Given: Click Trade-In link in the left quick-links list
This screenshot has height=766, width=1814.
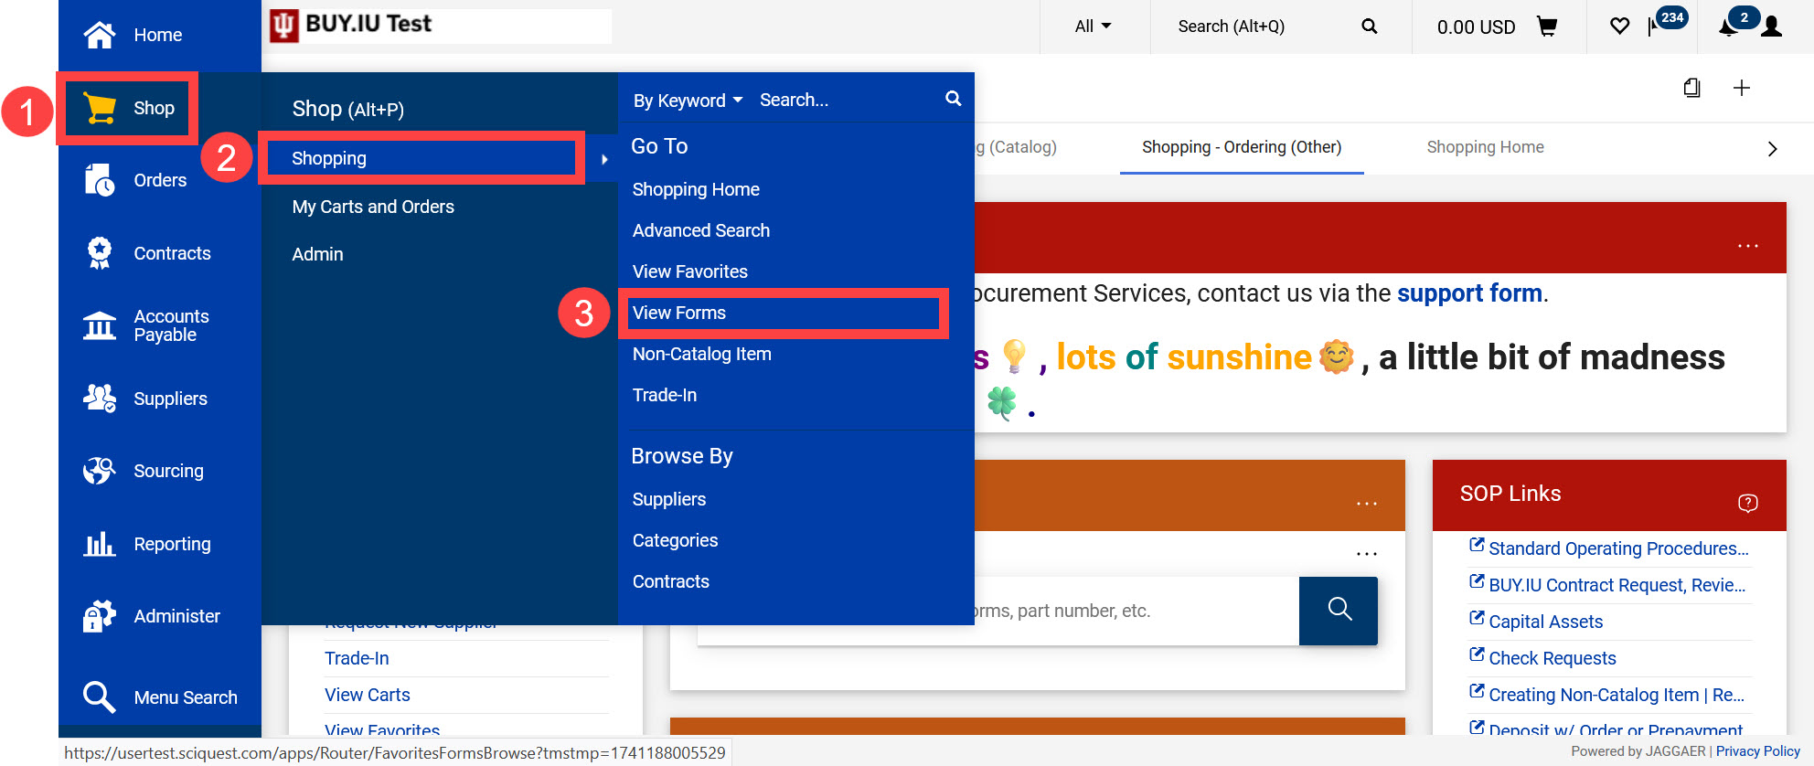Looking at the screenshot, I should pyautogui.click(x=357, y=658).
